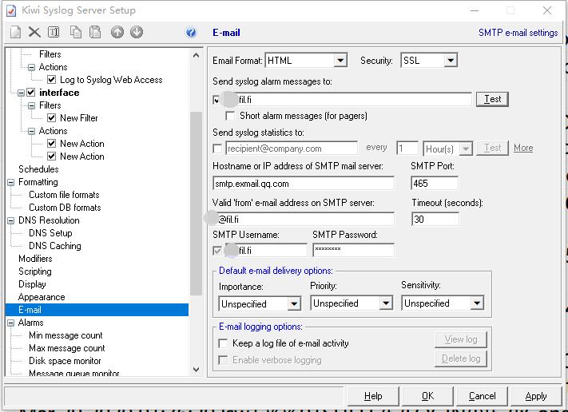Uncheck the Log to Syslog Web Access action

coord(51,80)
